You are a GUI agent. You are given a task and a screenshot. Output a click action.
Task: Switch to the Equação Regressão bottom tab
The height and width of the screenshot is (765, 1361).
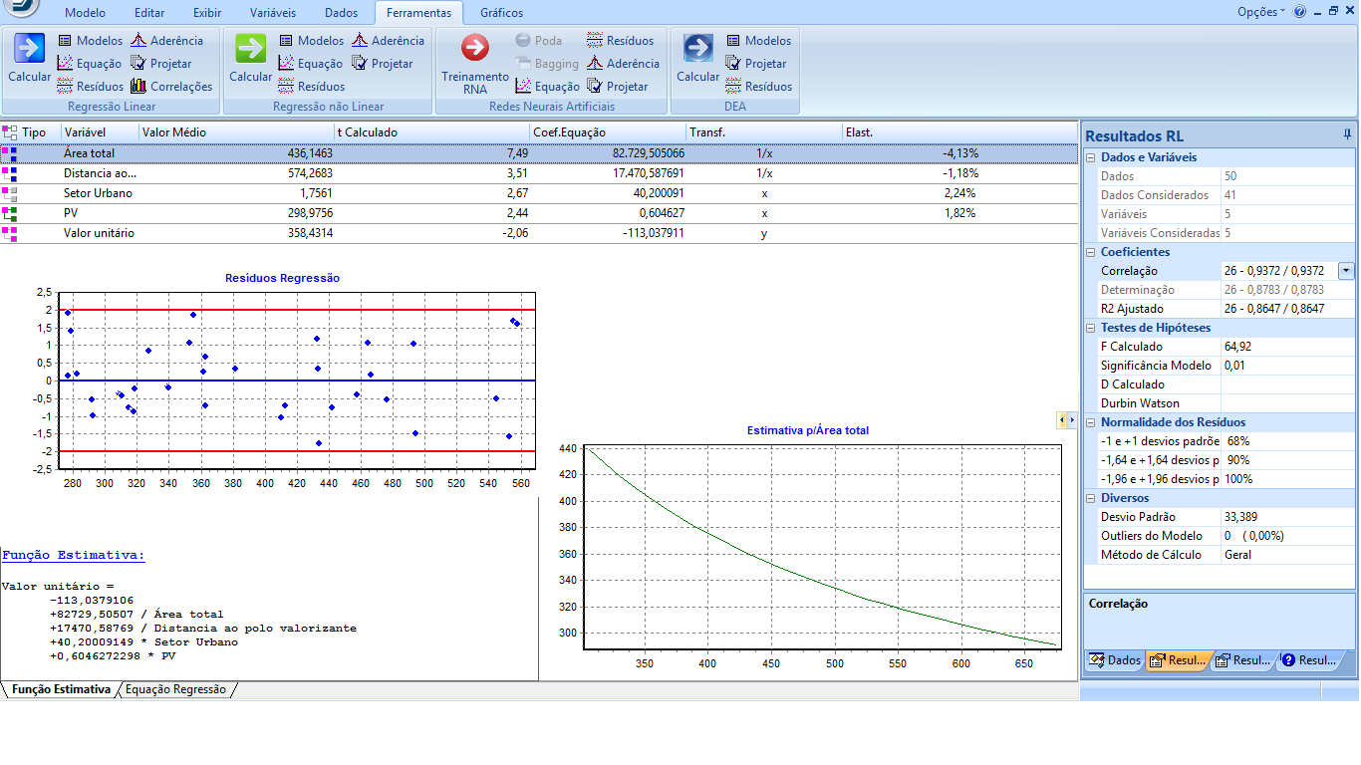pyautogui.click(x=175, y=689)
